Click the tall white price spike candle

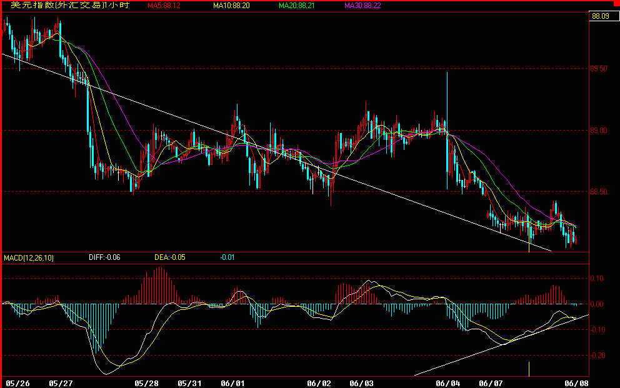pos(447,100)
